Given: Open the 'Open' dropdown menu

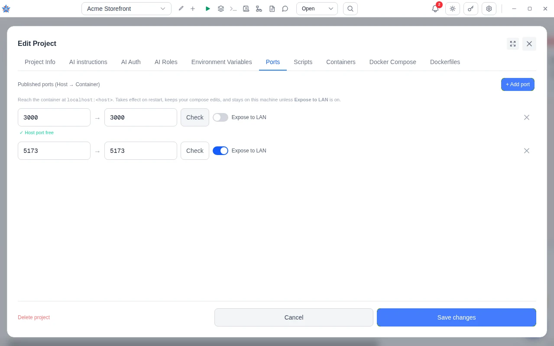Looking at the screenshot, I should click(x=317, y=9).
